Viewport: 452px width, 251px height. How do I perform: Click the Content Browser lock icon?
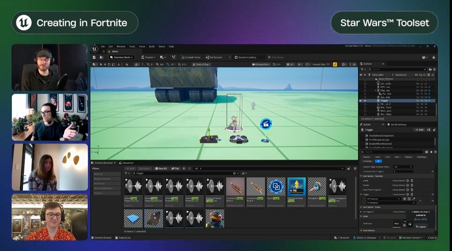[x=349, y=168]
